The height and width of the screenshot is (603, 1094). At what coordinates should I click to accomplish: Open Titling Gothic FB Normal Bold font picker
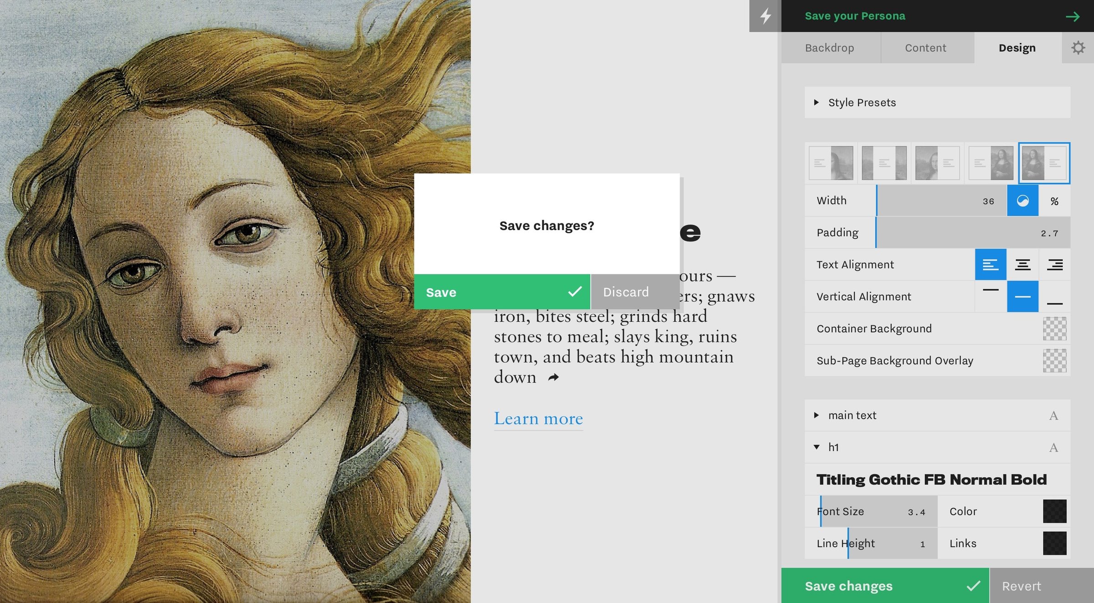pyautogui.click(x=937, y=479)
